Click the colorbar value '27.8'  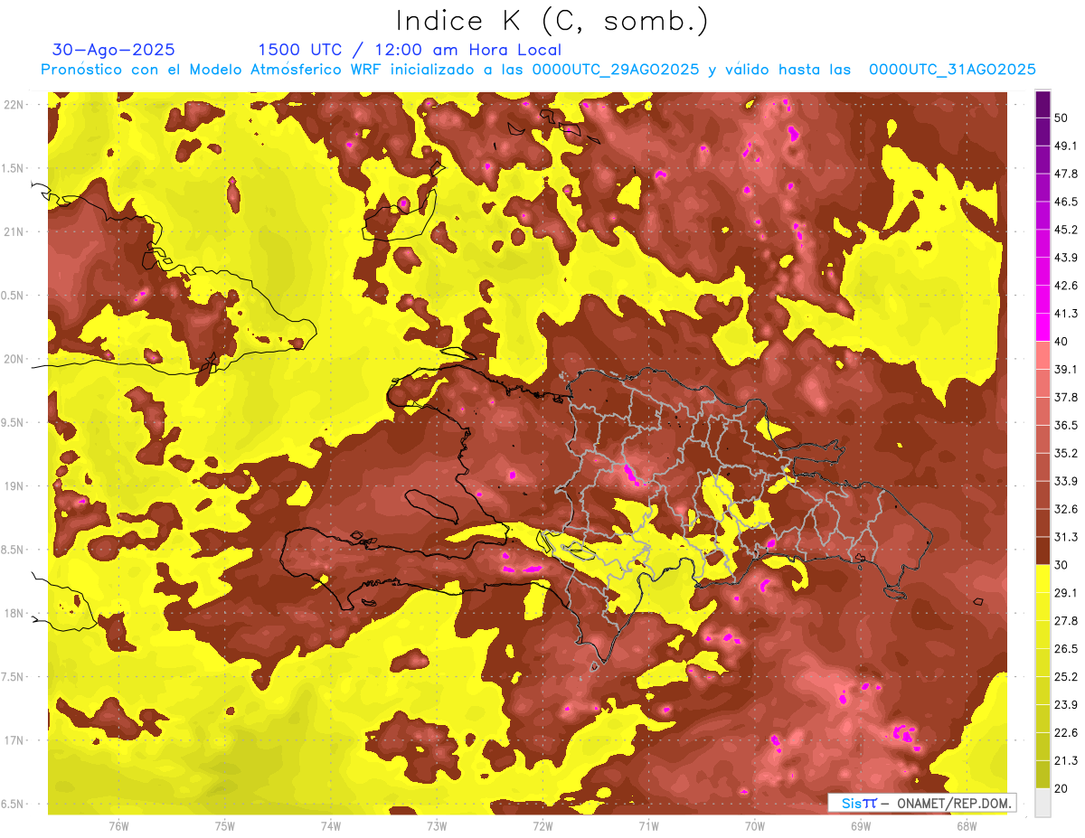click(x=1066, y=621)
